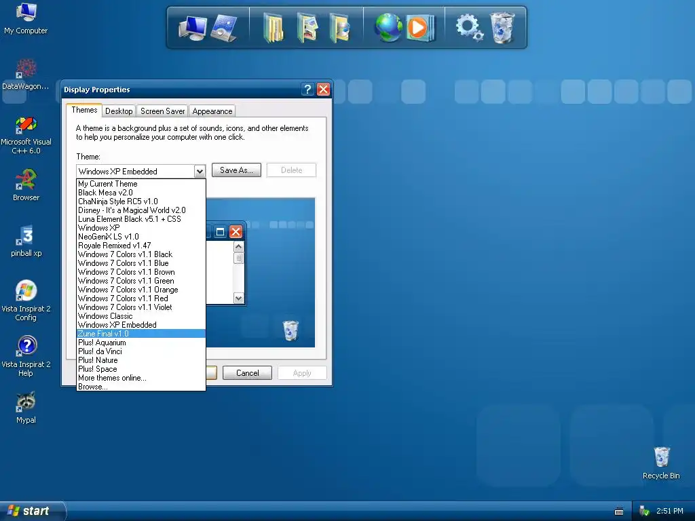The image size is (695, 521).
Task: Open the gears settings icon in dock
Action: [x=469, y=28]
